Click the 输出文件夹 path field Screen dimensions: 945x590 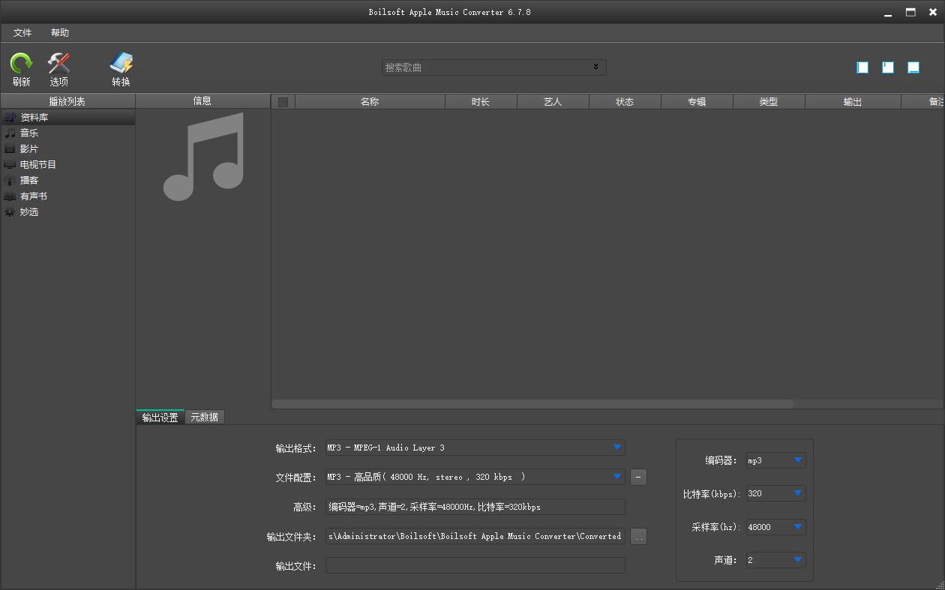point(475,537)
